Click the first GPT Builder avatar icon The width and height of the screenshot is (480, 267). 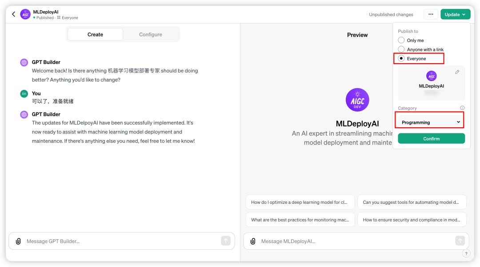click(x=24, y=63)
